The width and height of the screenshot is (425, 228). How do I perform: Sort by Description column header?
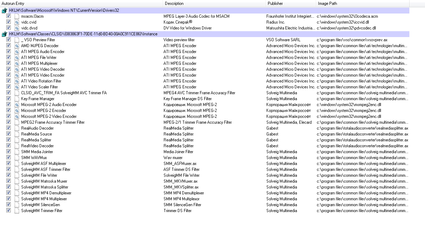(x=214, y=3)
